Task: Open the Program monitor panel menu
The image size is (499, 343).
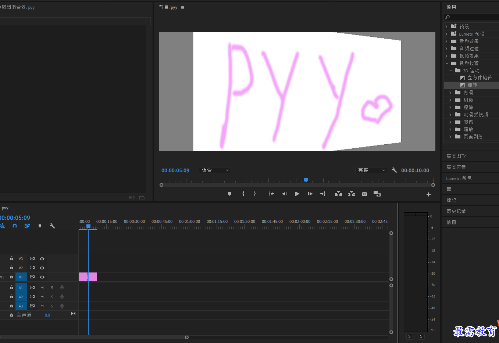Action: [183, 7]
